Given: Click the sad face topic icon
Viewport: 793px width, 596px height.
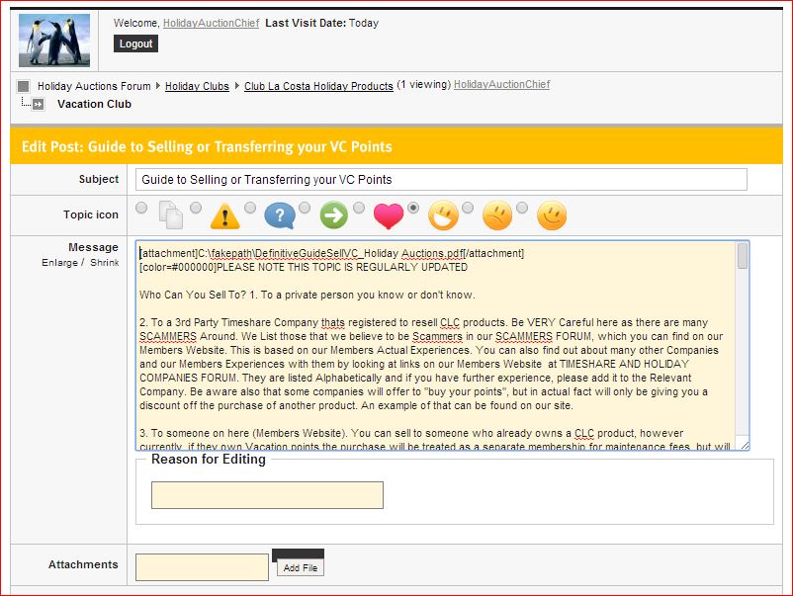Looking at the screenshot, I should [x=496, y=214].
